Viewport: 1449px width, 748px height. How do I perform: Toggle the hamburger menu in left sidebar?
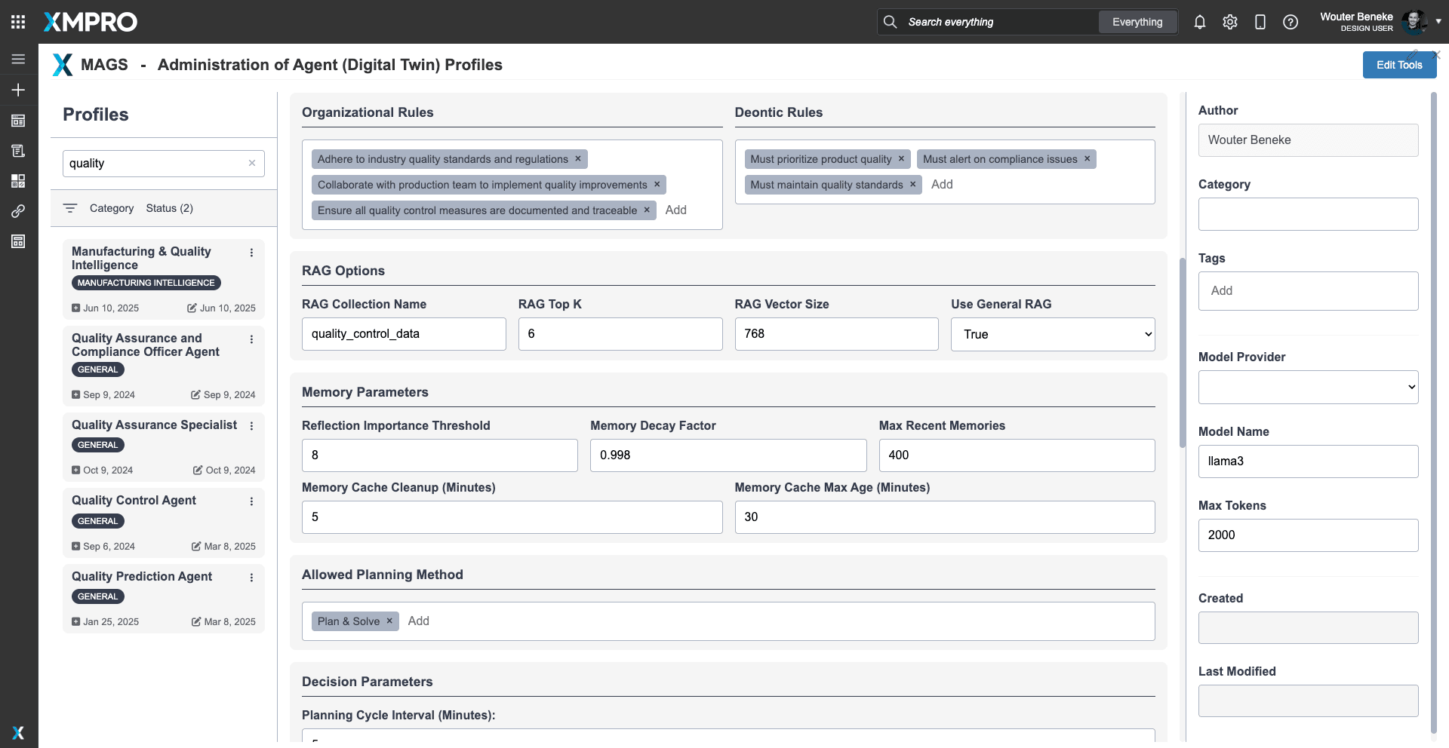tap(18, 59)
